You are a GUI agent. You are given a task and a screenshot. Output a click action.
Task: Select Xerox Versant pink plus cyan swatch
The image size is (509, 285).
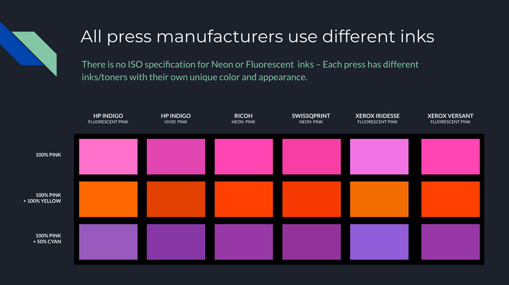pyautogui.click(x=450, y=242)
